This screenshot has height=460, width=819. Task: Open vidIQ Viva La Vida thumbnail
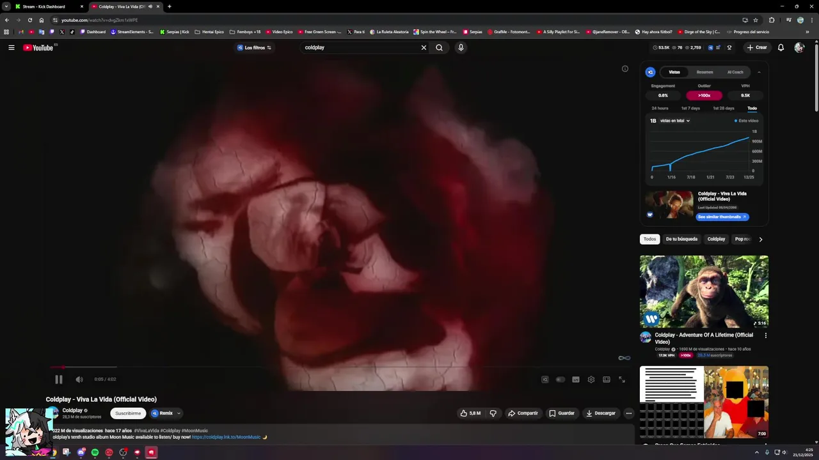[669, 205]
